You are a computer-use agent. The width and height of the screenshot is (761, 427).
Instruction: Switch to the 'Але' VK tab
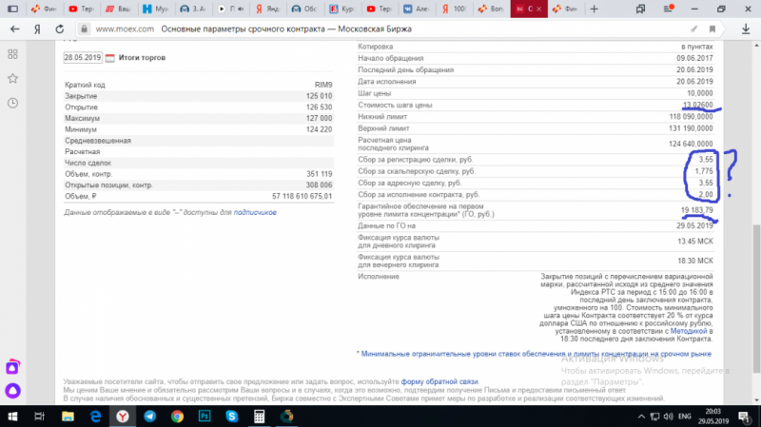[x=416, y=9]
